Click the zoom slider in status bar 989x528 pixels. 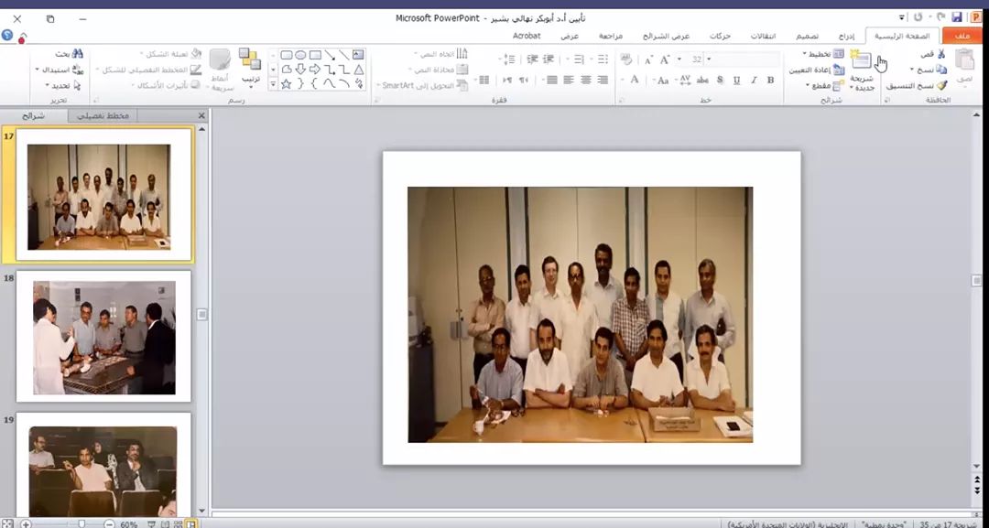click(x=82, y=523)
